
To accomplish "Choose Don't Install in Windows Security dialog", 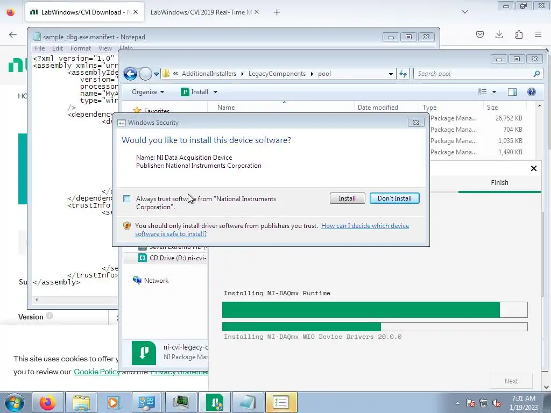I will [x=394, y=198].
